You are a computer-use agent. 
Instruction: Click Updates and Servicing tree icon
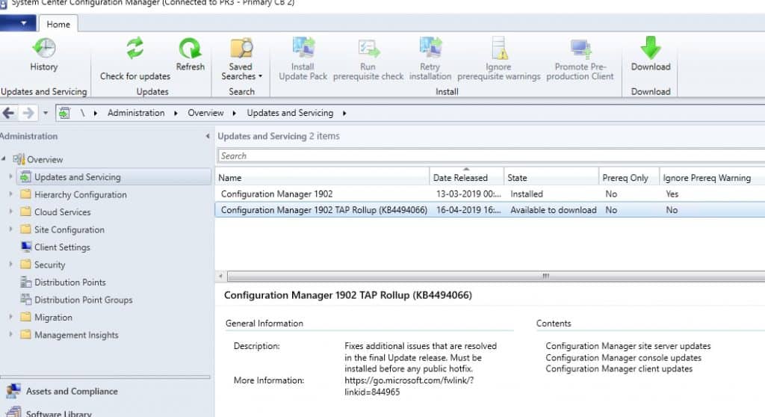coord(26,177)
